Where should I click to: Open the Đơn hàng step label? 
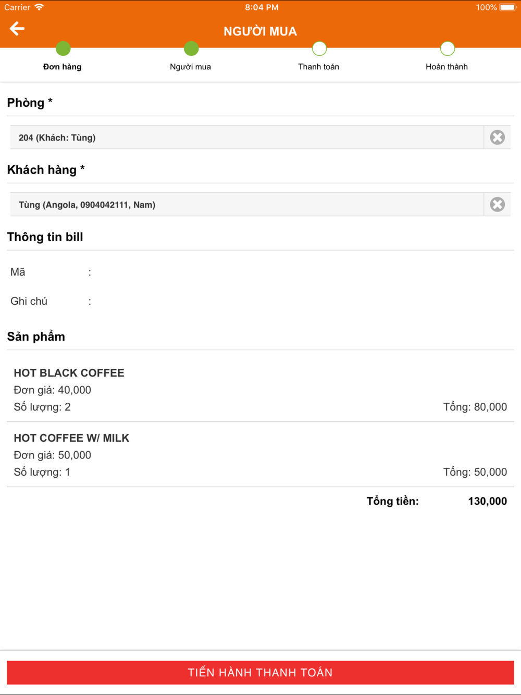pyautogui.click(x=62, y=67)
